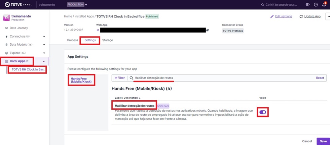Click the TOTVS Protheus connector group tag
The width and height of the screenshot is (330, 145).
(x=233, y=31)
